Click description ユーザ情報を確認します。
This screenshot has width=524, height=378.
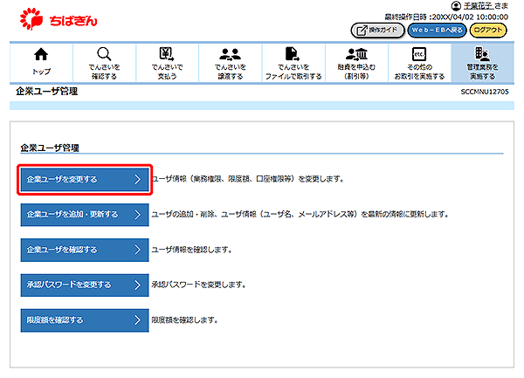click(x=191, y=250)
